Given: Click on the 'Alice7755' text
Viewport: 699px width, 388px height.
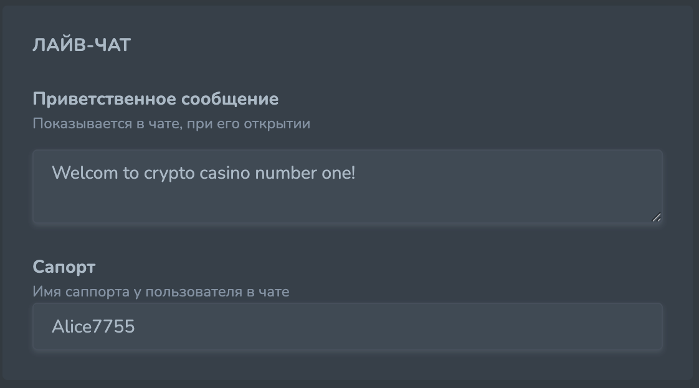Looking at the screenshot, I should click(x=93, y=327).
